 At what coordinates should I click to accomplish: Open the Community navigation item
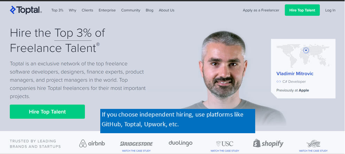pos(131,10)
